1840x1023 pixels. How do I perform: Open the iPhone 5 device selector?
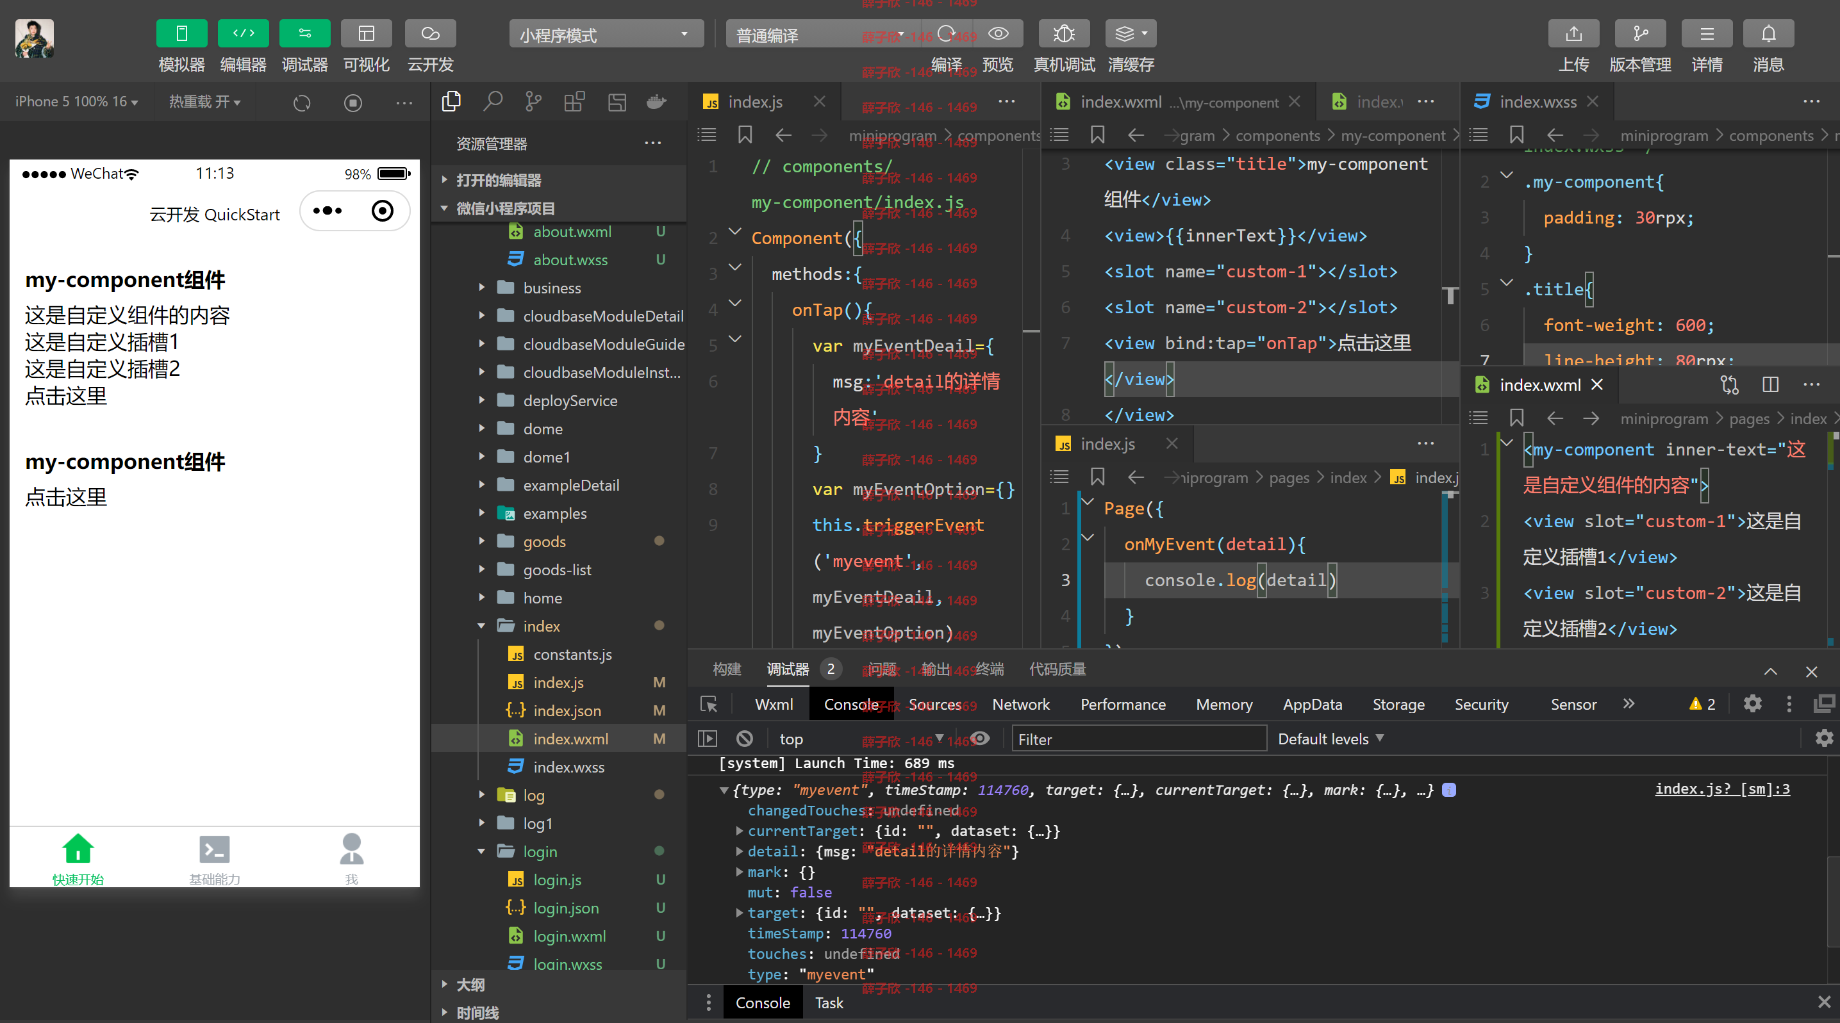tap(76, 102)
